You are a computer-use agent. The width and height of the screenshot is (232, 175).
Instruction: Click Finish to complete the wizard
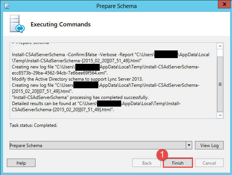(x=177, y=163)
